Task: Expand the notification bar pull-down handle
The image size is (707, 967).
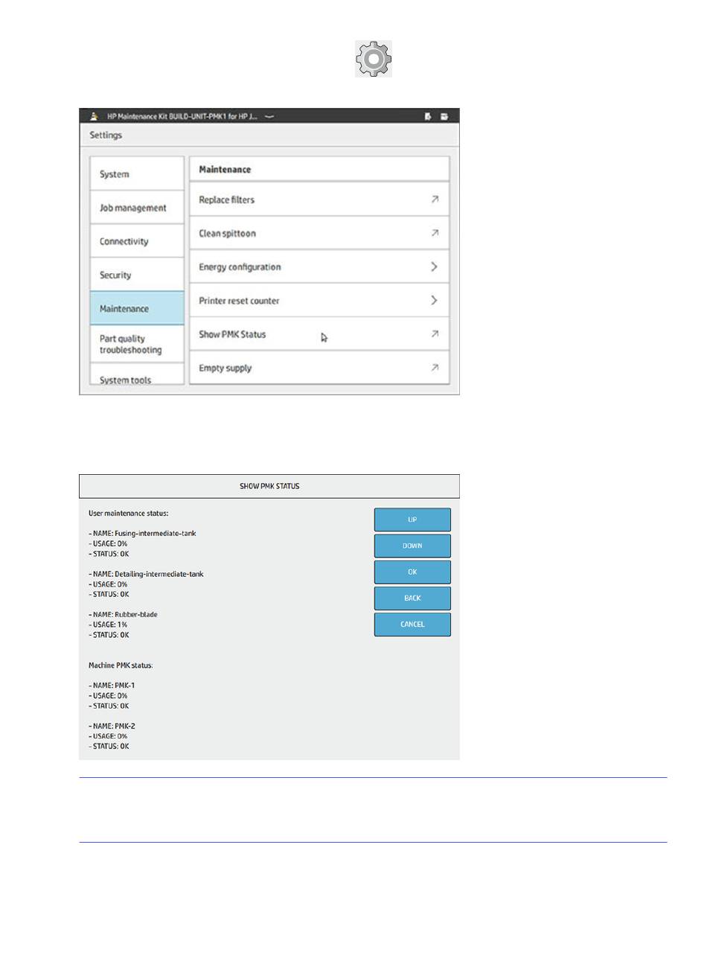Action: [x=269, y=116]
